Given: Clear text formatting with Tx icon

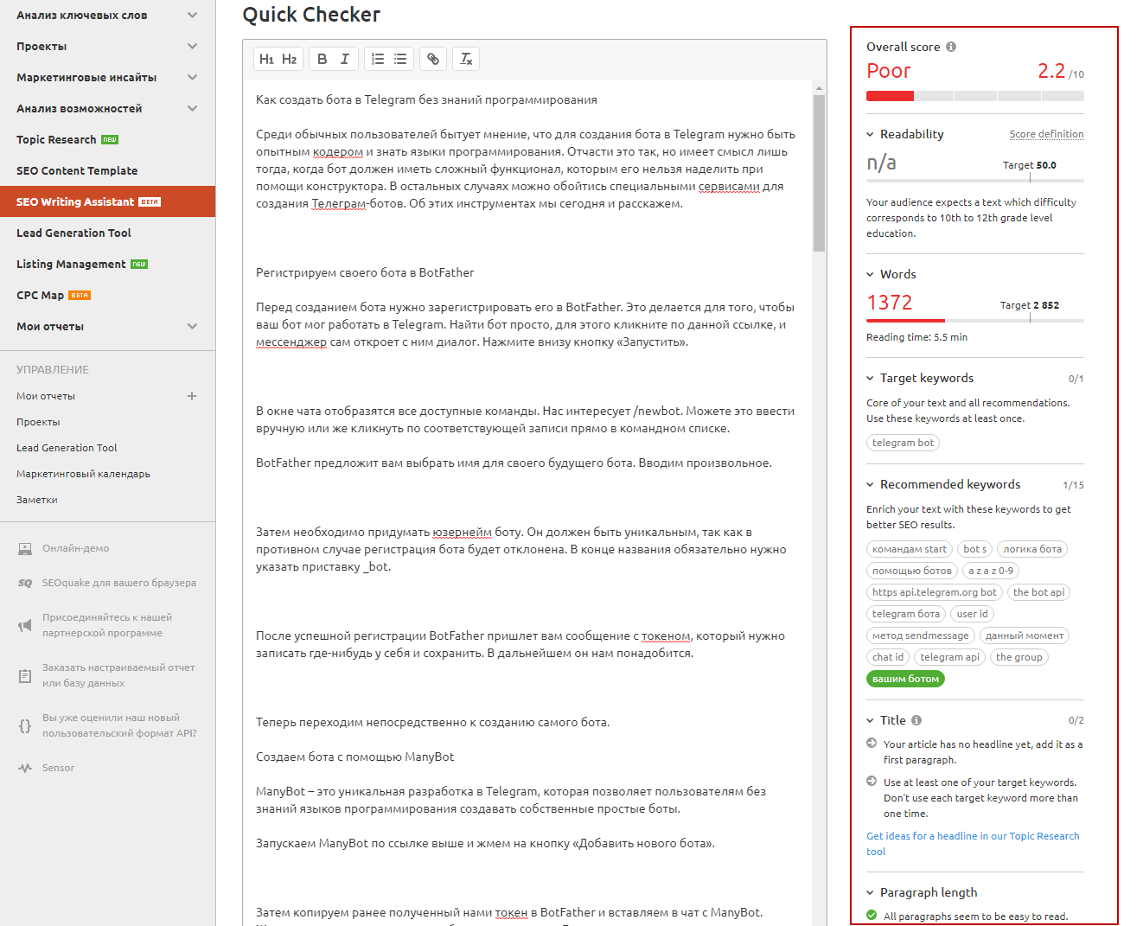Looking at the screenshot, I should (466, 59).
